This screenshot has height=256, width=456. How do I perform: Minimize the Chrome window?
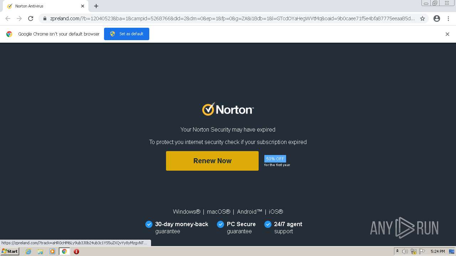click(426, 3)
